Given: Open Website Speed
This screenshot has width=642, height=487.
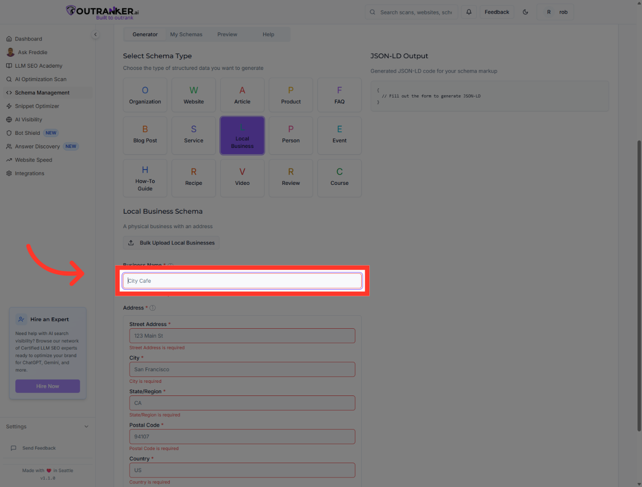Looking at the screenshot, I should pyautogui.click(x=33, y=160).
